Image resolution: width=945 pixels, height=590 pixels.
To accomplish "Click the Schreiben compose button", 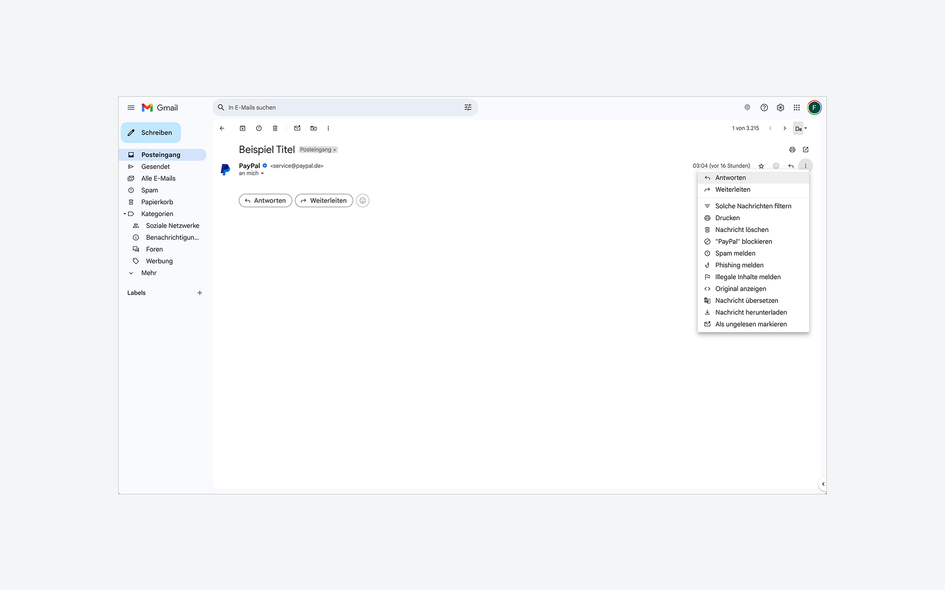I will coord(151,133).
